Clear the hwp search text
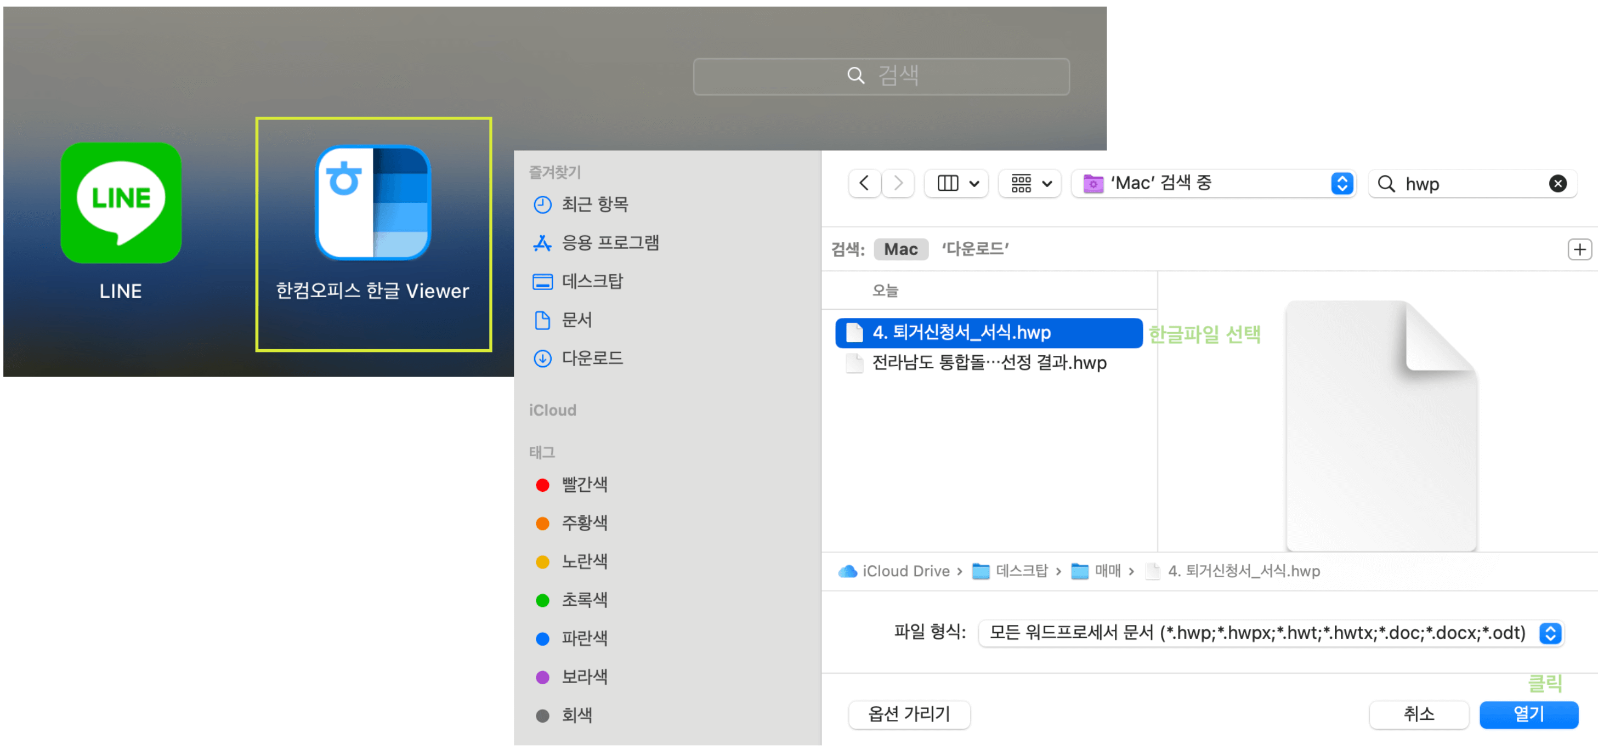 (1557, 184)
